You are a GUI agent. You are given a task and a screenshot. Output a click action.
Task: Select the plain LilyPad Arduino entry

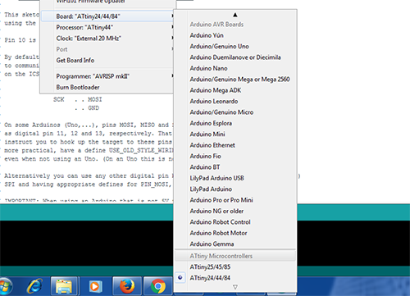click(235, 189)
